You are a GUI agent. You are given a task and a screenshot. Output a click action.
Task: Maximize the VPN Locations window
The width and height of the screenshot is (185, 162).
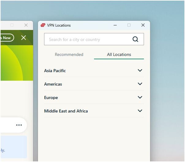[129, 25]
